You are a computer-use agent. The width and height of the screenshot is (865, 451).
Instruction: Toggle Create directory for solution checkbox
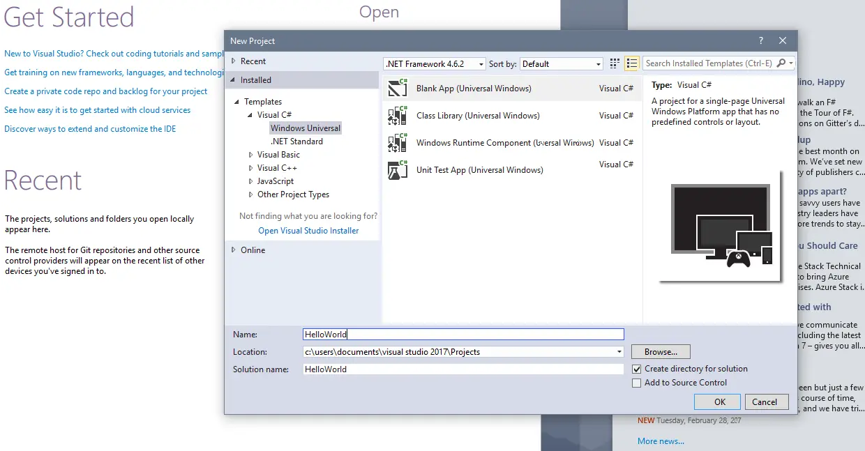pyautogui.click(x=636, y=369)
